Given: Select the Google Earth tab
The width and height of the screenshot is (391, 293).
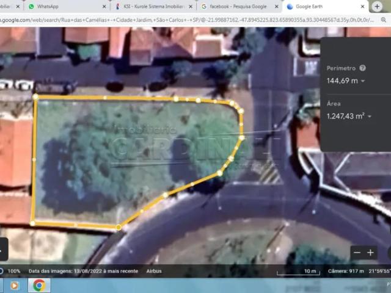Looking at the screenshot, I should pos(326,7).
